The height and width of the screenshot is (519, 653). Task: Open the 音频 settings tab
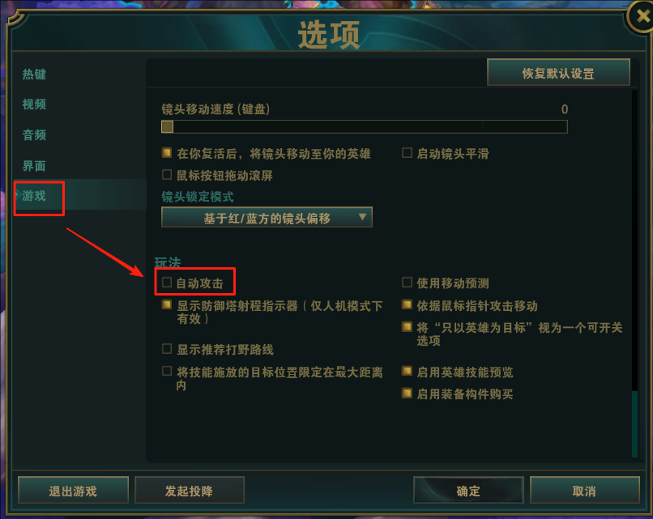(x=34, y=135)
